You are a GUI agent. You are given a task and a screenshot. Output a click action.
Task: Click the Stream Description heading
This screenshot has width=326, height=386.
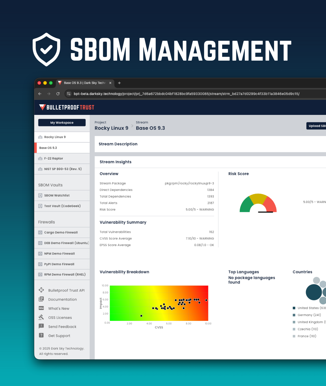pyautogui.click(x=118, y=144)
